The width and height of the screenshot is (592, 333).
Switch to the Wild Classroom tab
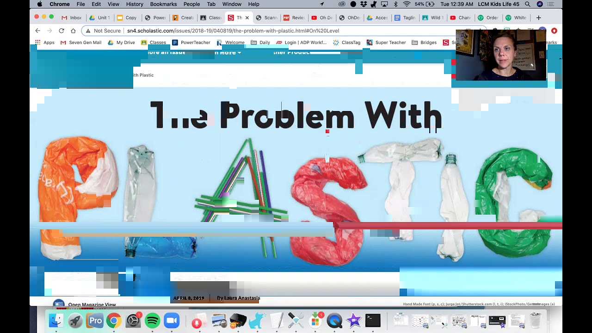point(433,18)
